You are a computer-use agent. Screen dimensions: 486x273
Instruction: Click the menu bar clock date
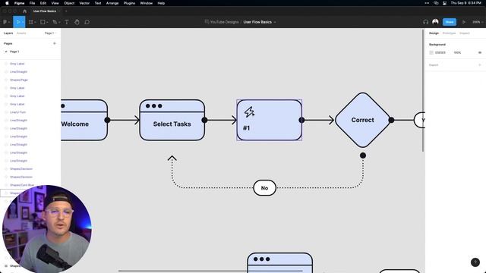(x=465, y=3)
